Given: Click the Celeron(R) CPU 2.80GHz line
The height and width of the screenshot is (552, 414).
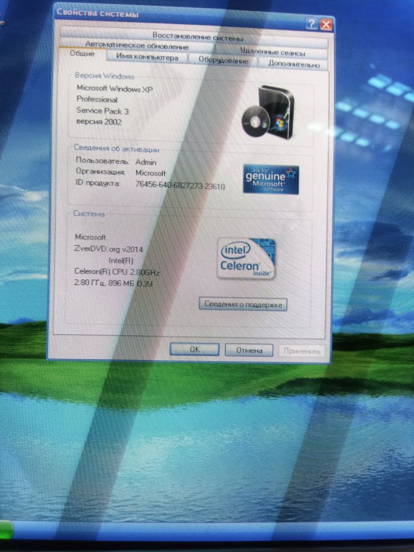Looking at the screenshot, I should coord(117,272).
